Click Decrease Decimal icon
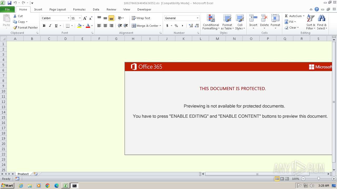 coord(197,26)
